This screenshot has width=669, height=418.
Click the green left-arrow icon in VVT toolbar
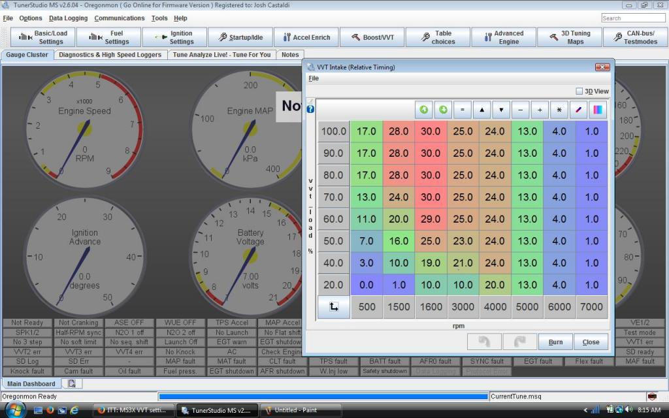tap(424, 110)
